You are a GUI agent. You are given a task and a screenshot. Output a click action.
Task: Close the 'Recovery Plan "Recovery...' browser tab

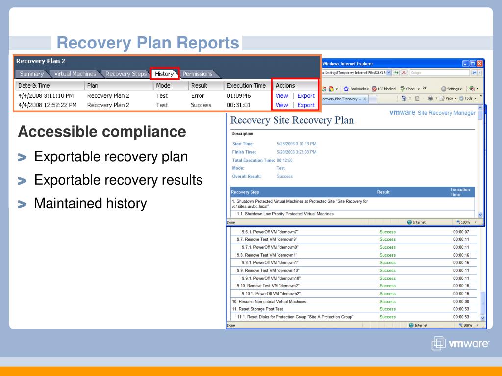[365, 99]
